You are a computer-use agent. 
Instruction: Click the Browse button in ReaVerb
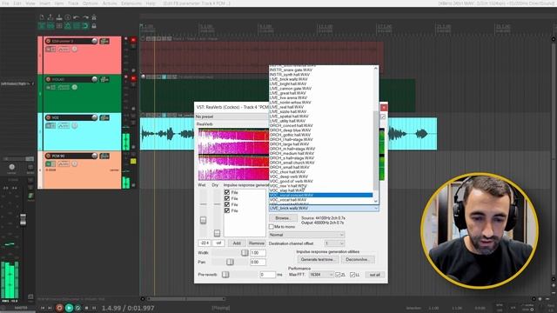(282, 218)
